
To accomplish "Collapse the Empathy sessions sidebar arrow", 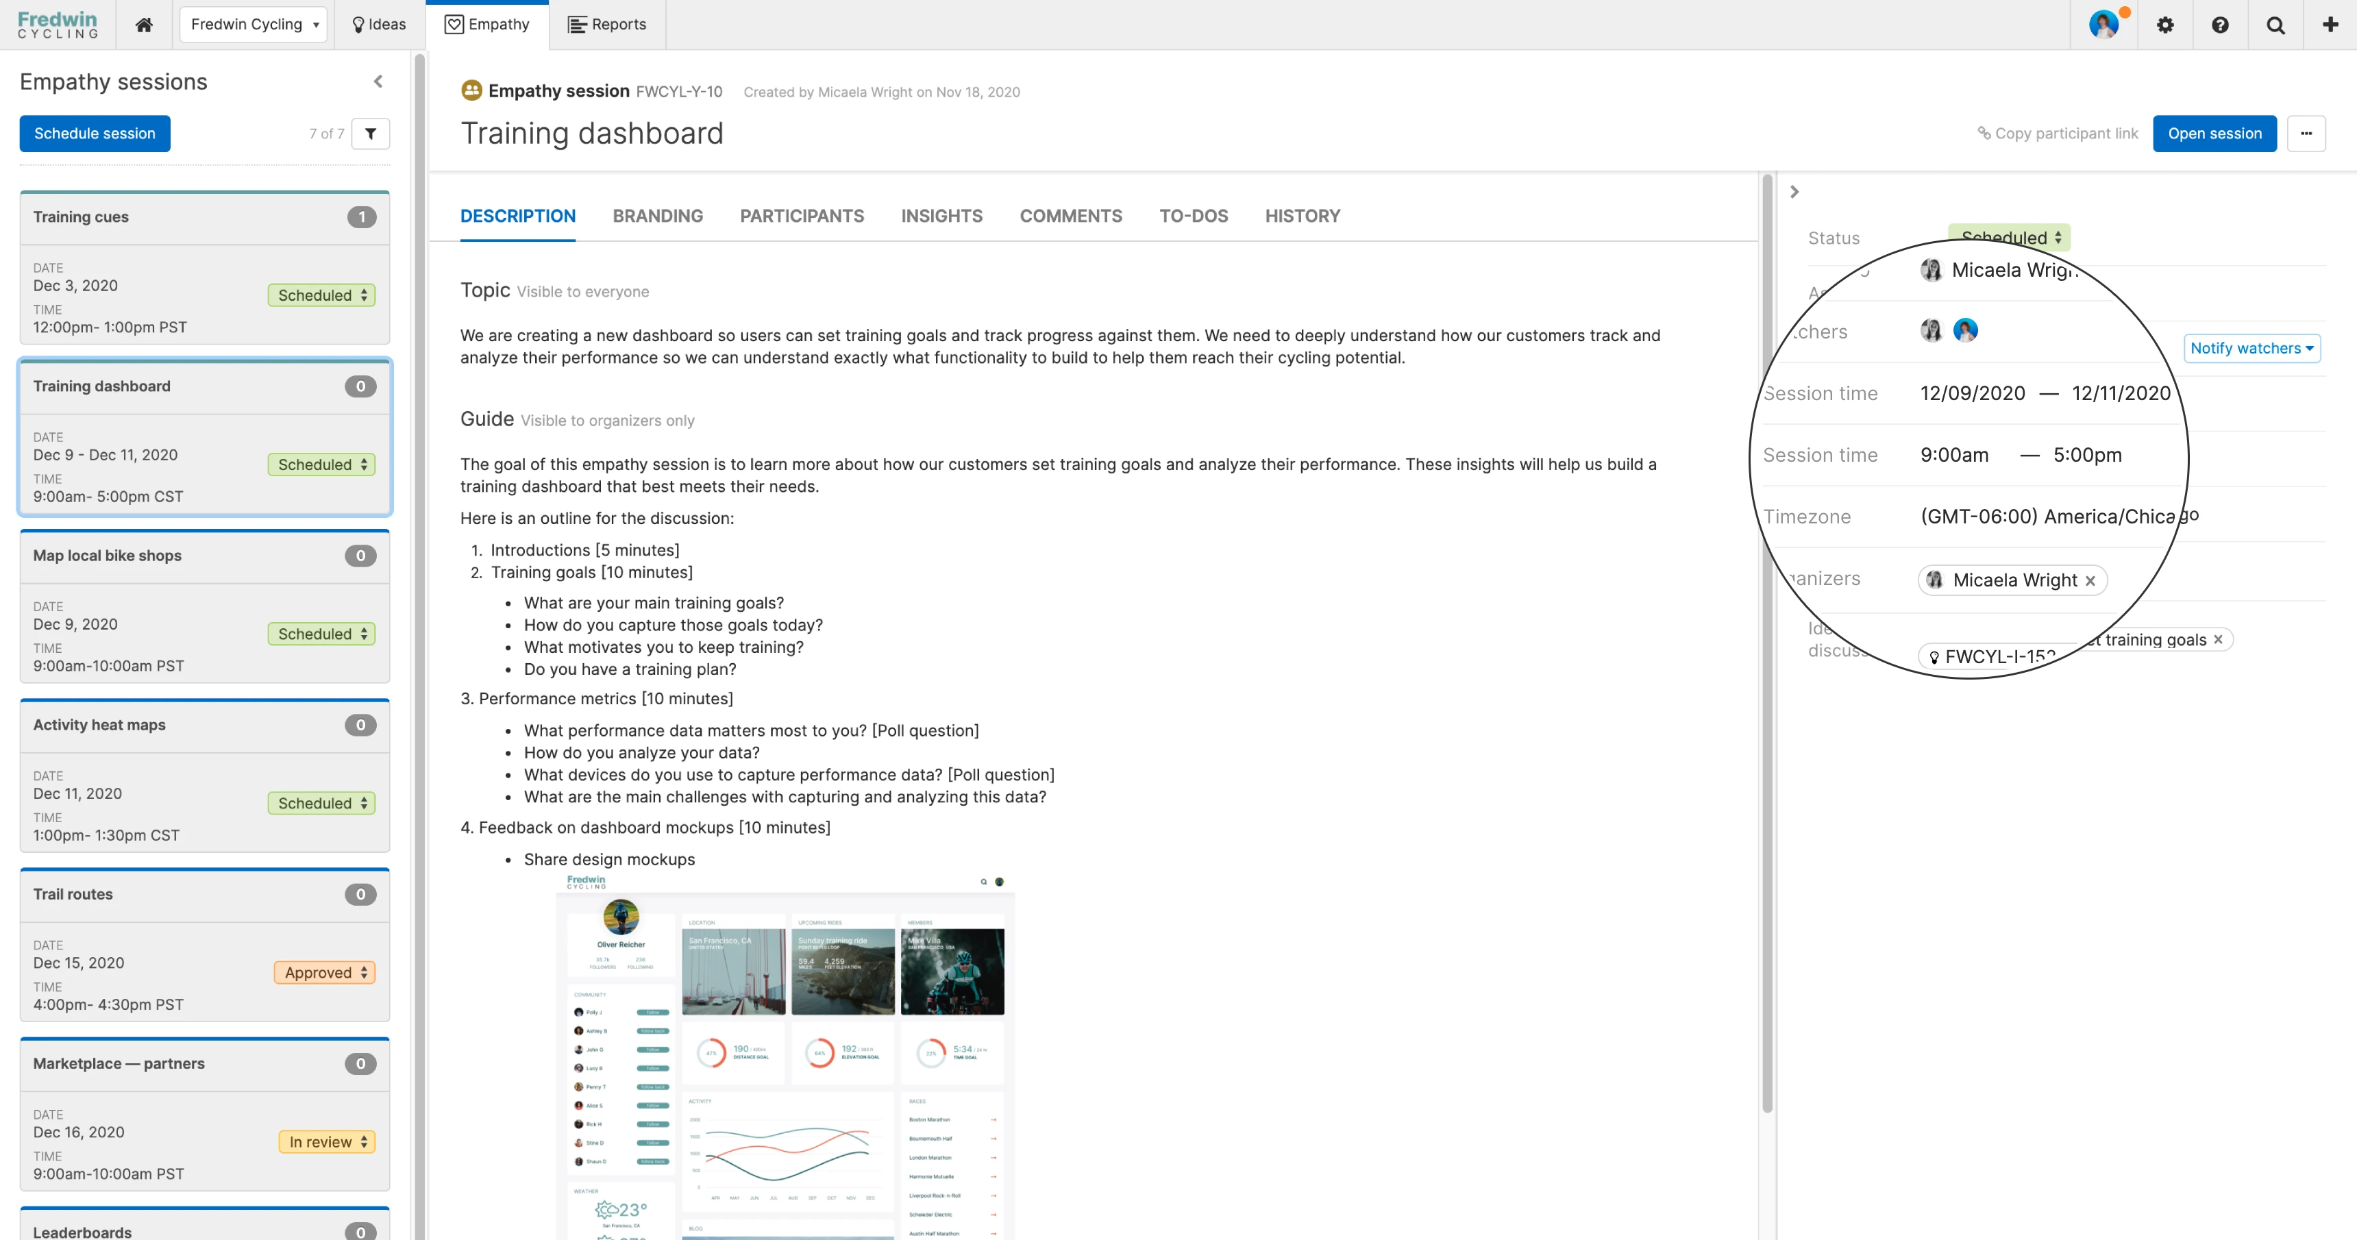I will point(378,82).
